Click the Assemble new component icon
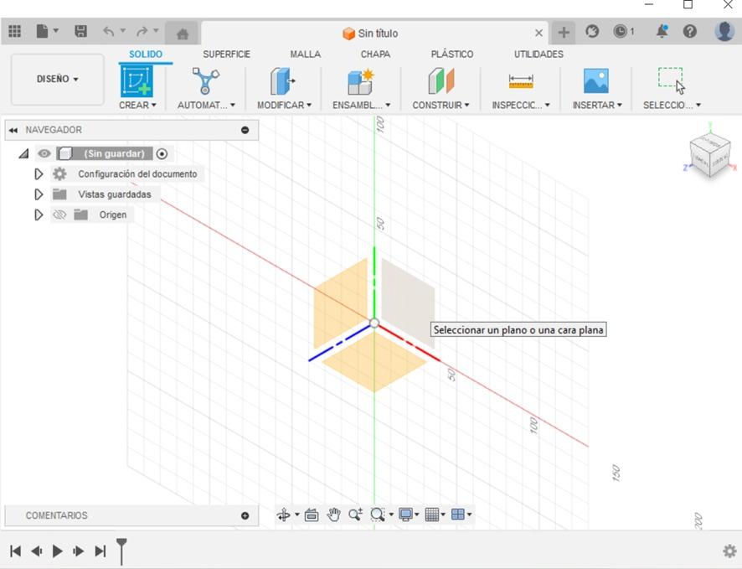The image size is (742, 569). pyautogui.click(x=361, y=82)
